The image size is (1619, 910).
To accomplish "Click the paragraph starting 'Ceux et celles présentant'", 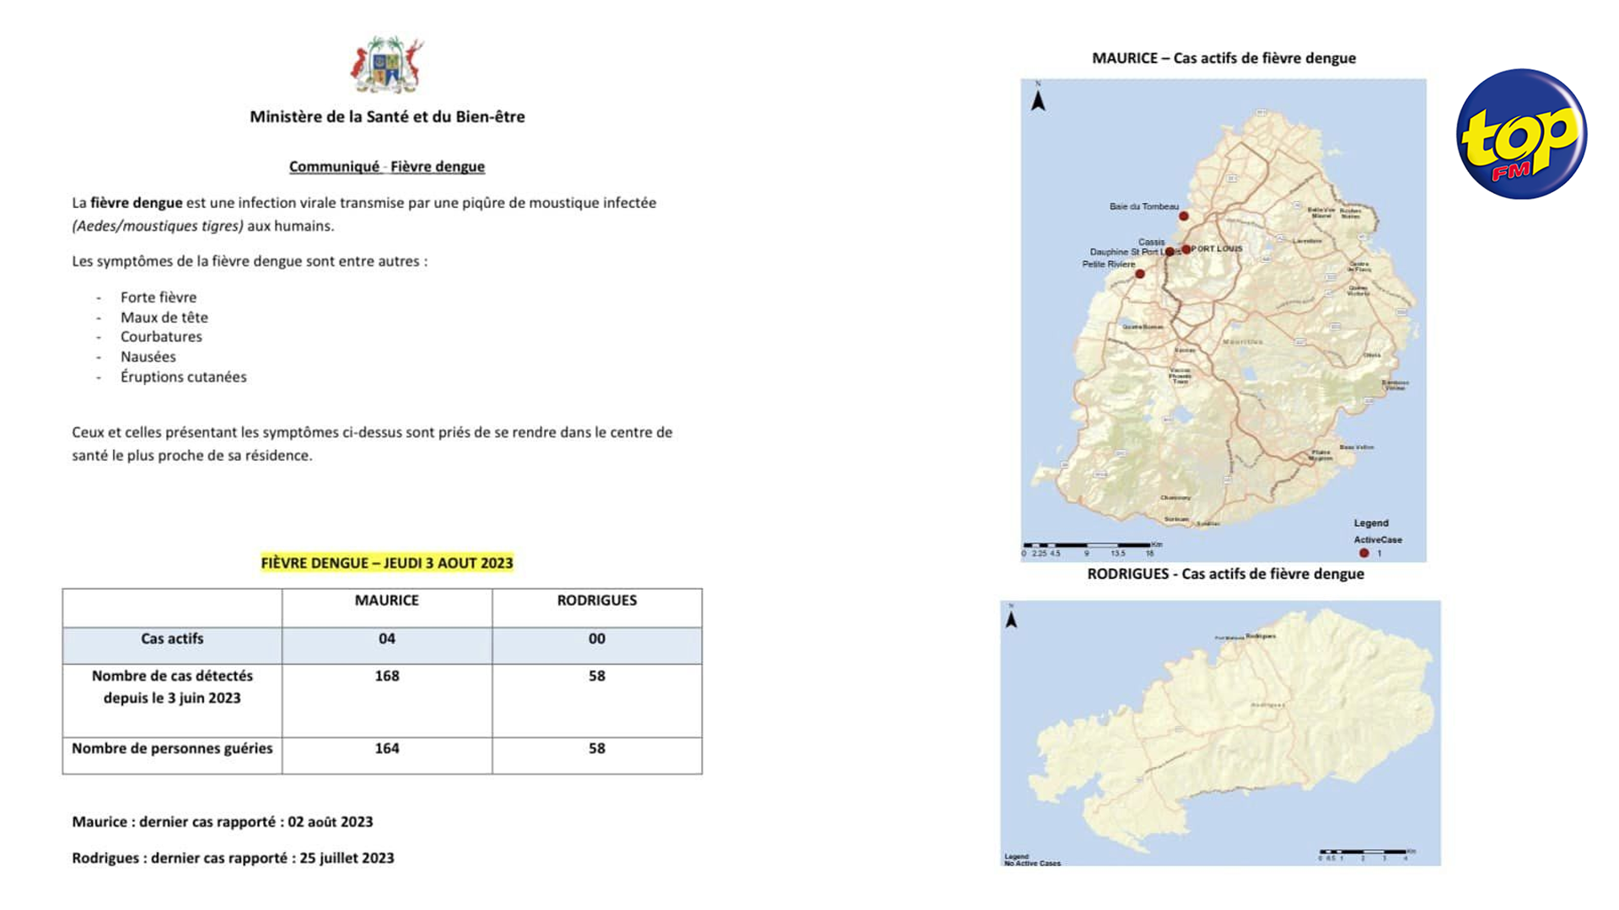I will click(x=372, y=444).
